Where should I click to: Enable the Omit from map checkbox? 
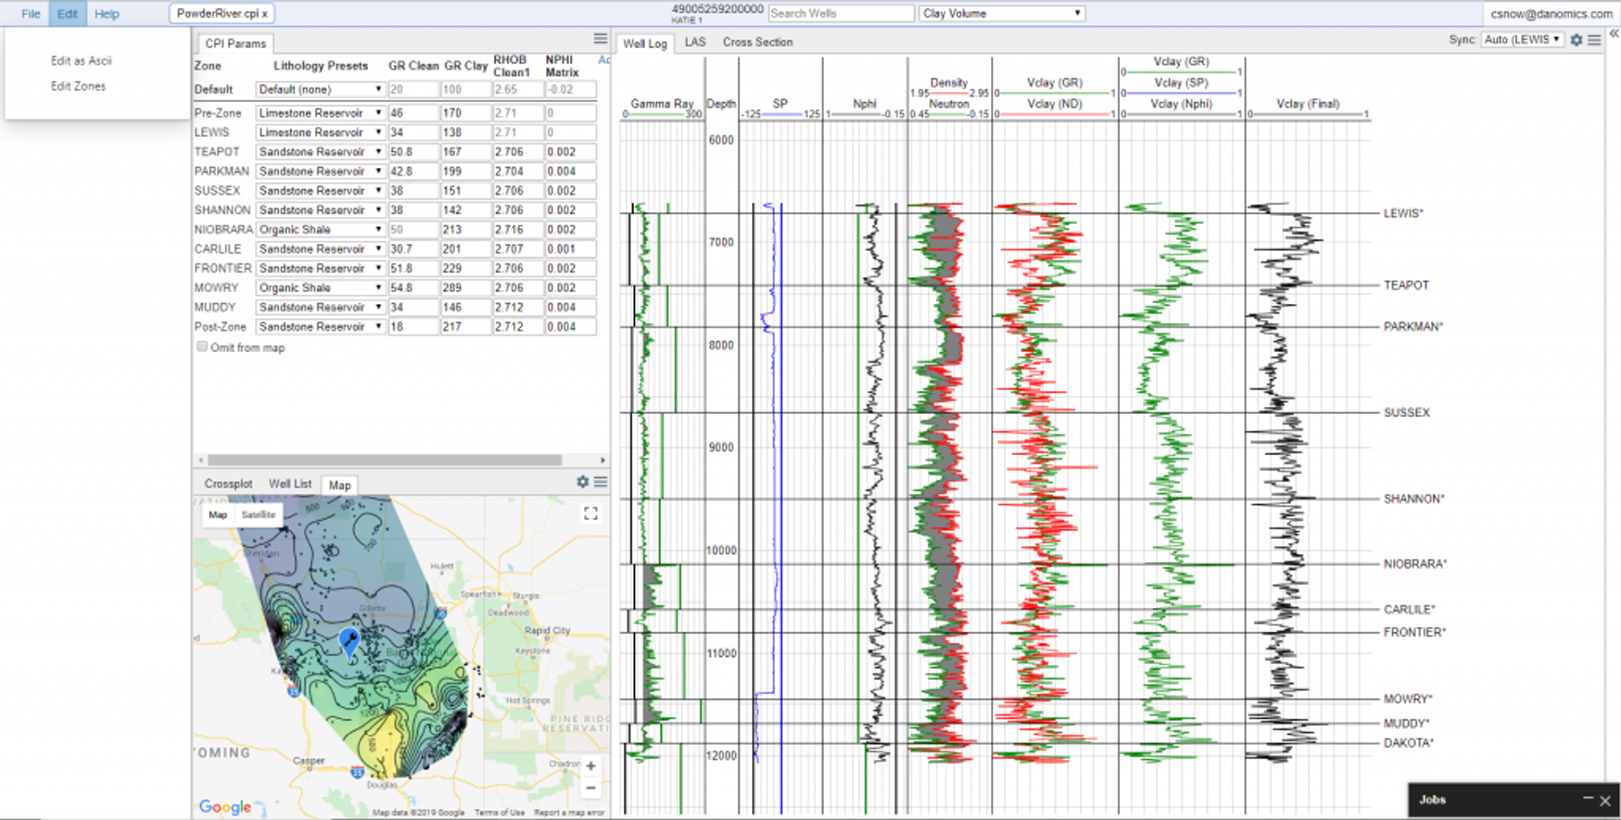click(202, 347)
